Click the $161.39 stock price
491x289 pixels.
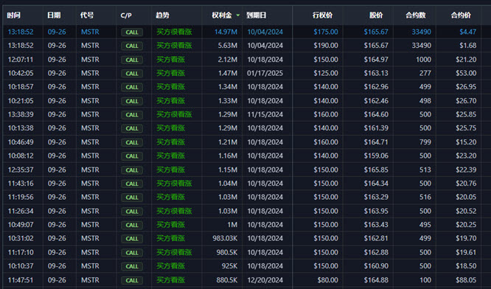pyautogui.click(x=376, y=128)
